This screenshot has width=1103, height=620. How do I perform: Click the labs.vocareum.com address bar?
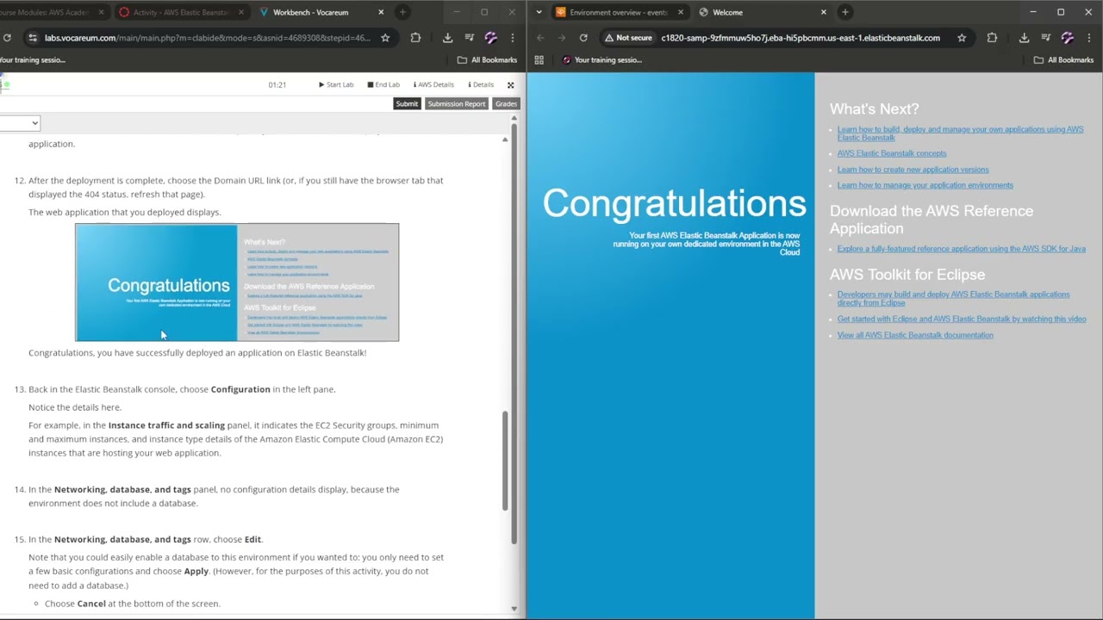click(207, 38)
